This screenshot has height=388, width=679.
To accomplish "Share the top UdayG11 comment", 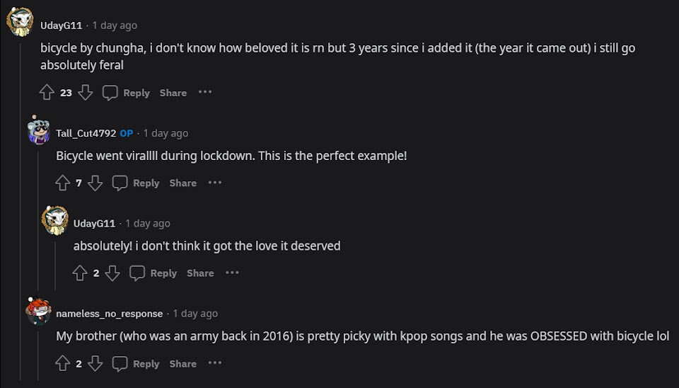I will [x=173, y=93].
